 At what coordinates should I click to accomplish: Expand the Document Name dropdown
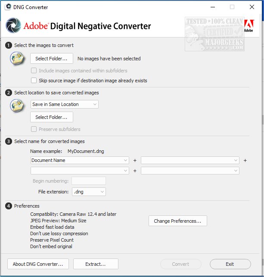point(80,160)
